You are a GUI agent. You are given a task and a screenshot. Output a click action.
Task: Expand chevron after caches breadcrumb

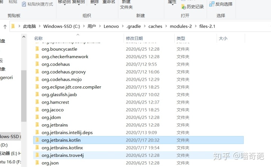point(166,26)
